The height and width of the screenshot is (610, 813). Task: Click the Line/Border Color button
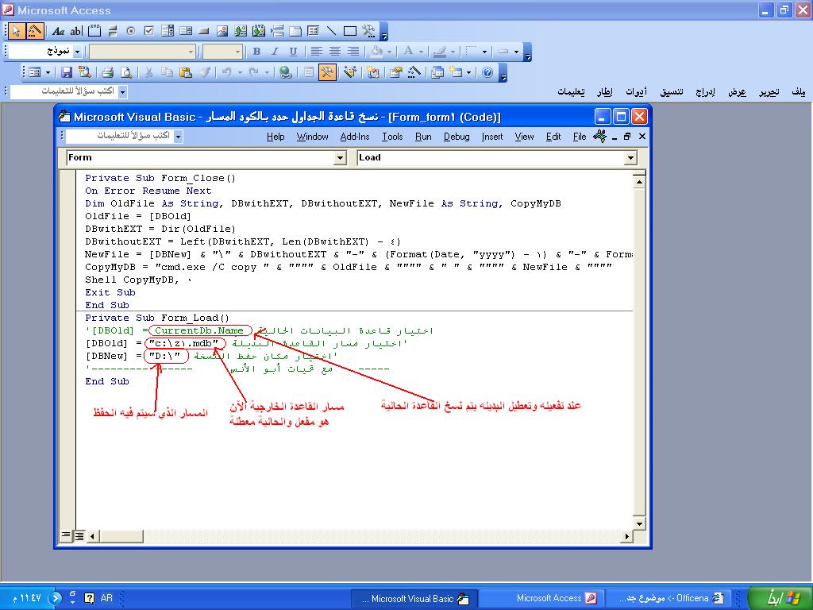click(440, 52)
